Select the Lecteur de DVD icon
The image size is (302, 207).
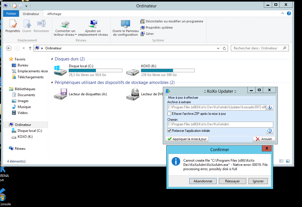133,94
